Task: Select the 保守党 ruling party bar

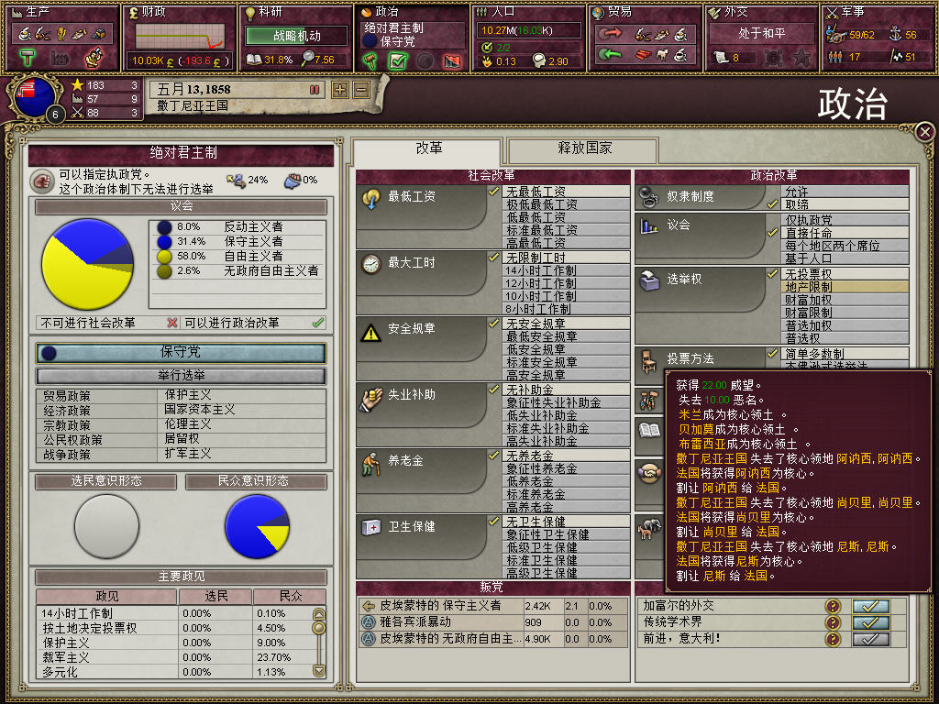Action: (x=181, y=353)
